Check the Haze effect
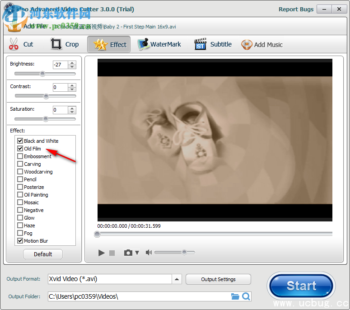Screen dimensions: 350x310 (20, 225)
